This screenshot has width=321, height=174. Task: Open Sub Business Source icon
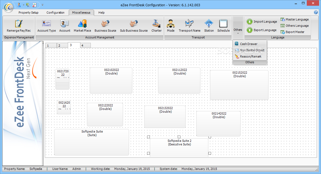134,24
